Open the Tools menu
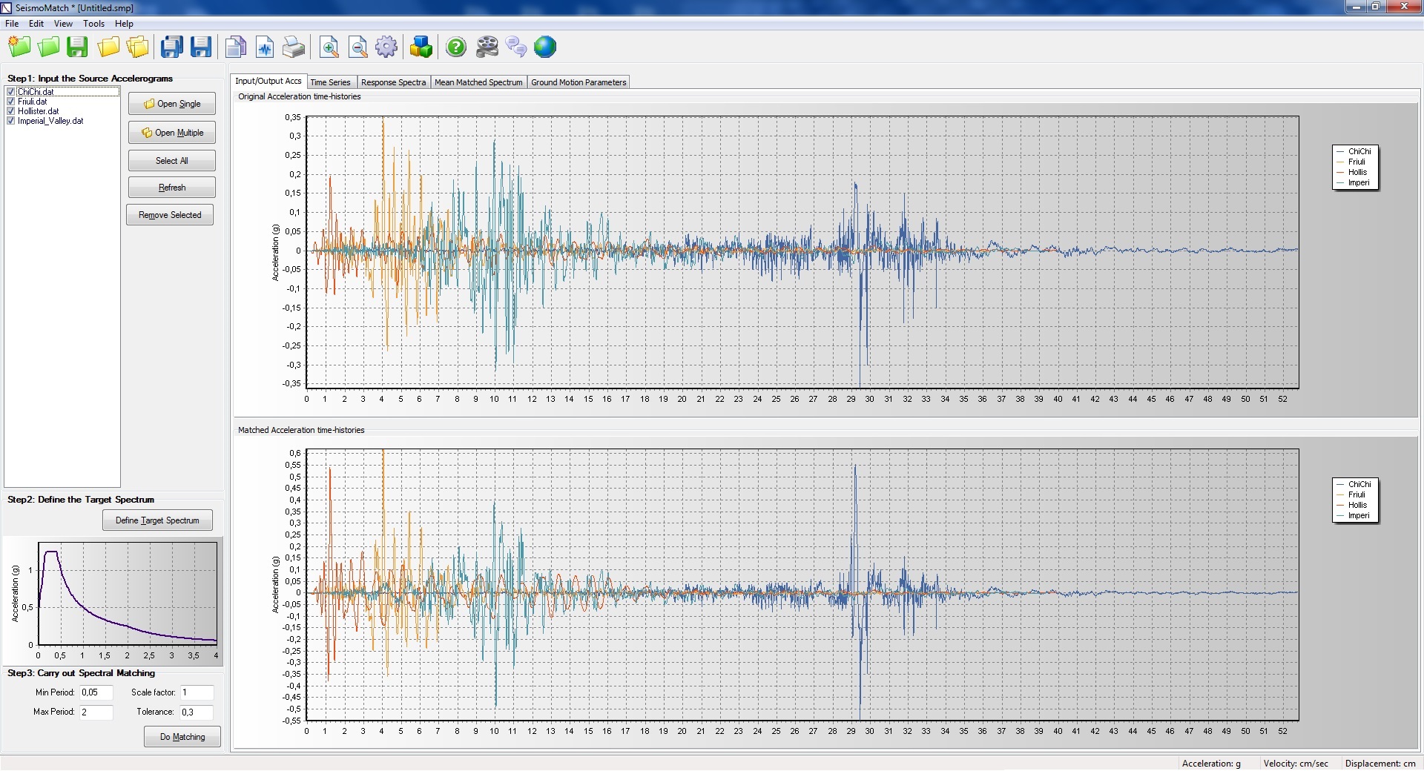1424x771 pixels. pyautogui.click(x=93, y=24)
